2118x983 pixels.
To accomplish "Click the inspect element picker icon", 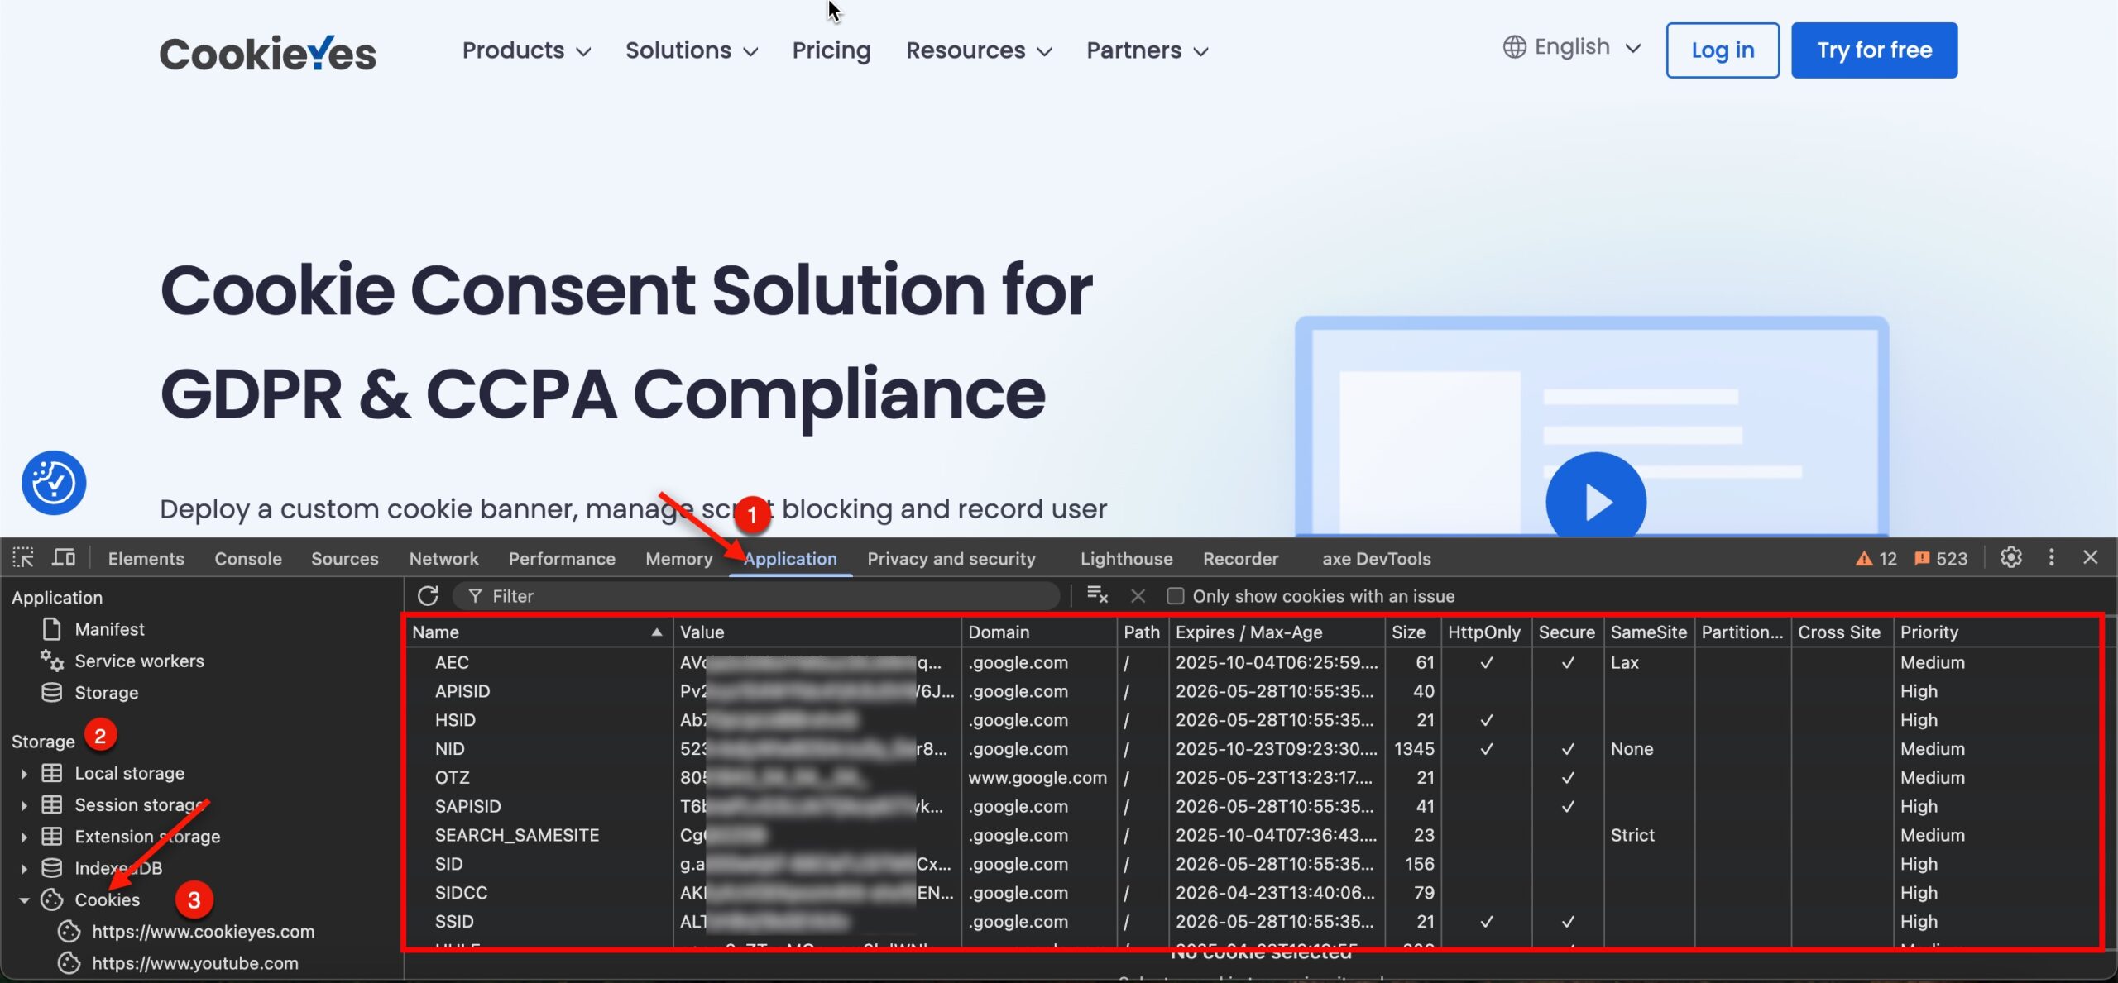I will 23,558.
